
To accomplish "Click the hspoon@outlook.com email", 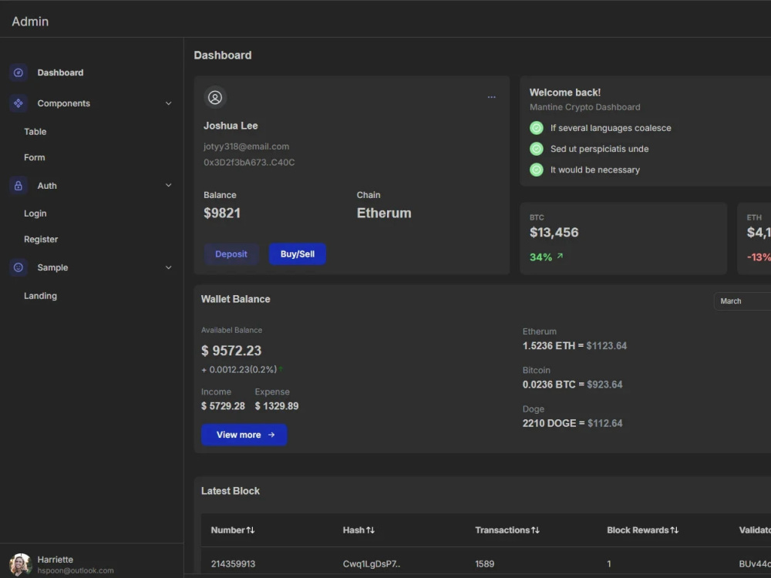I will pos(76,571).
